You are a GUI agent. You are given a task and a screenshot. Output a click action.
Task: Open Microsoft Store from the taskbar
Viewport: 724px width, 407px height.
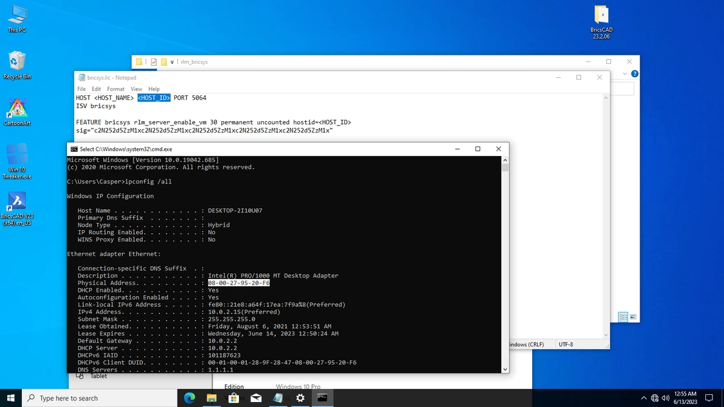(x=234, y=398)
